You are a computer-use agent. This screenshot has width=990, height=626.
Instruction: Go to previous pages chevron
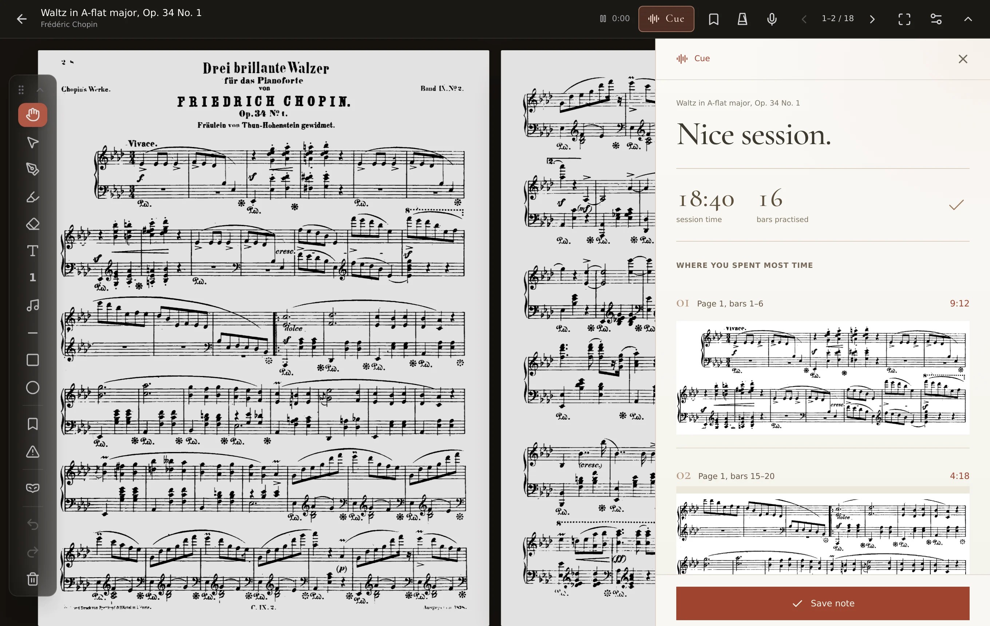pyautogui.click(x=804, y=19)
